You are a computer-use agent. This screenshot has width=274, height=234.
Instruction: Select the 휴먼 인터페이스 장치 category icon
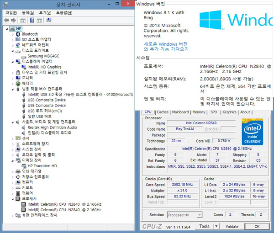tap(18, 215)
